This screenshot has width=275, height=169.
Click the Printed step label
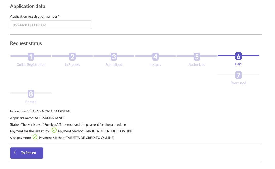coord(31,102)
